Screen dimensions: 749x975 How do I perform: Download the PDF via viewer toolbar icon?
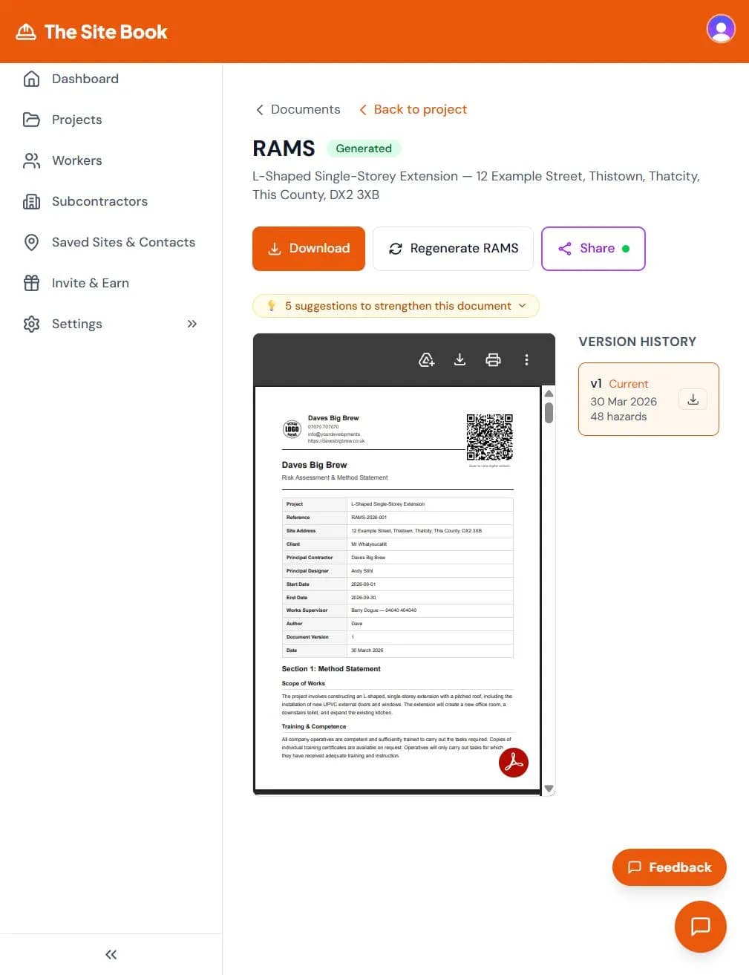point(459,359)
